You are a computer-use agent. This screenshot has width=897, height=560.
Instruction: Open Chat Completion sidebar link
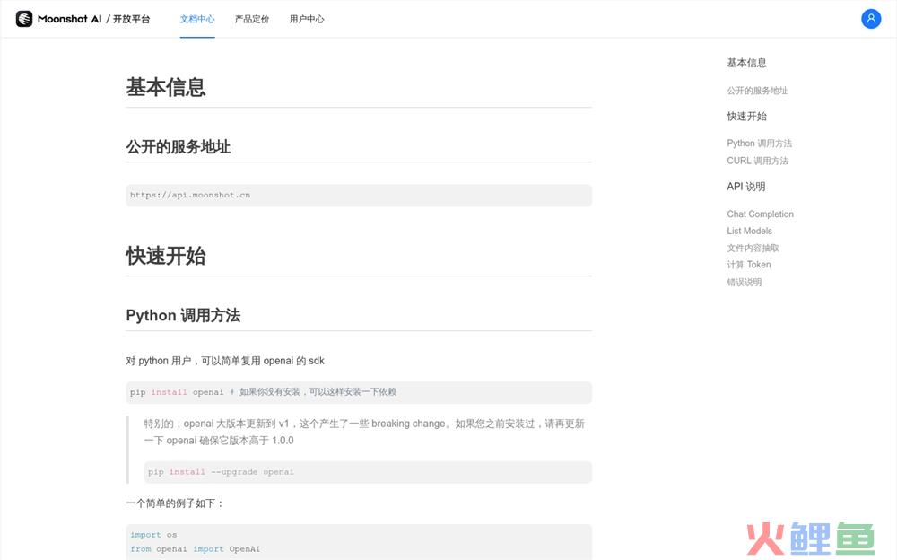(761, 214)
